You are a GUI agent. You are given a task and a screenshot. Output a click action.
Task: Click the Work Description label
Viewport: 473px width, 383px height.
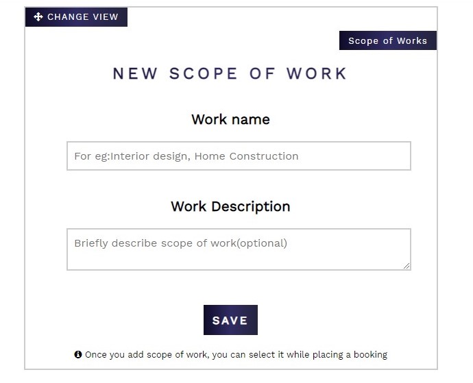230,207
